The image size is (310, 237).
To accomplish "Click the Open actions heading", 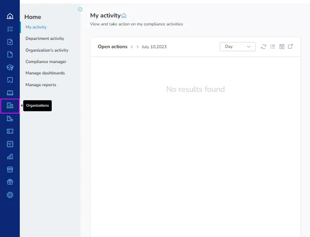I will coord(112,47).
